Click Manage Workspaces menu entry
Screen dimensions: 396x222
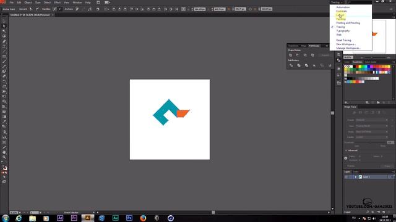coord(348,48)
